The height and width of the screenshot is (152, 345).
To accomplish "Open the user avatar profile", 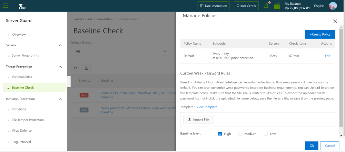I will click(333, 6).
